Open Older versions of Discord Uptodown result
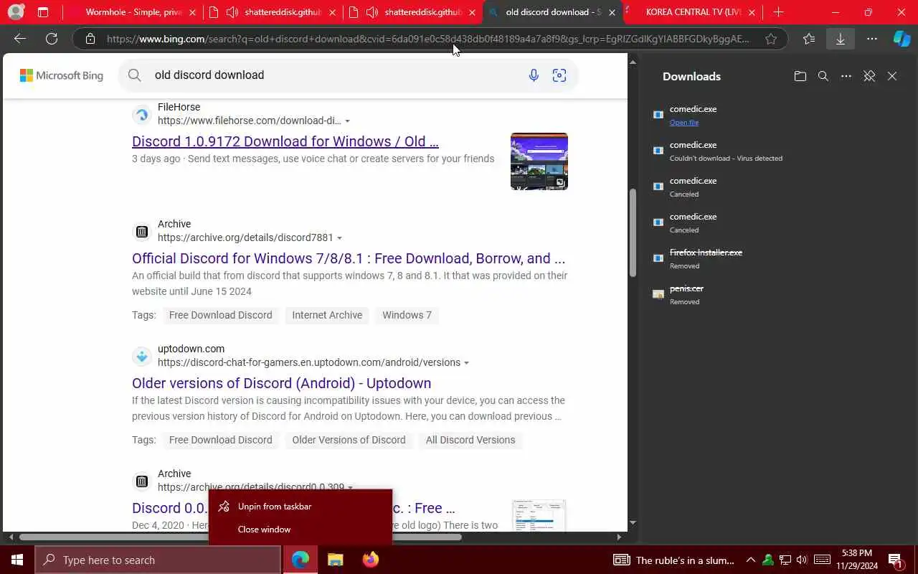This screenshot has width=918, height=574. point(282,383)
